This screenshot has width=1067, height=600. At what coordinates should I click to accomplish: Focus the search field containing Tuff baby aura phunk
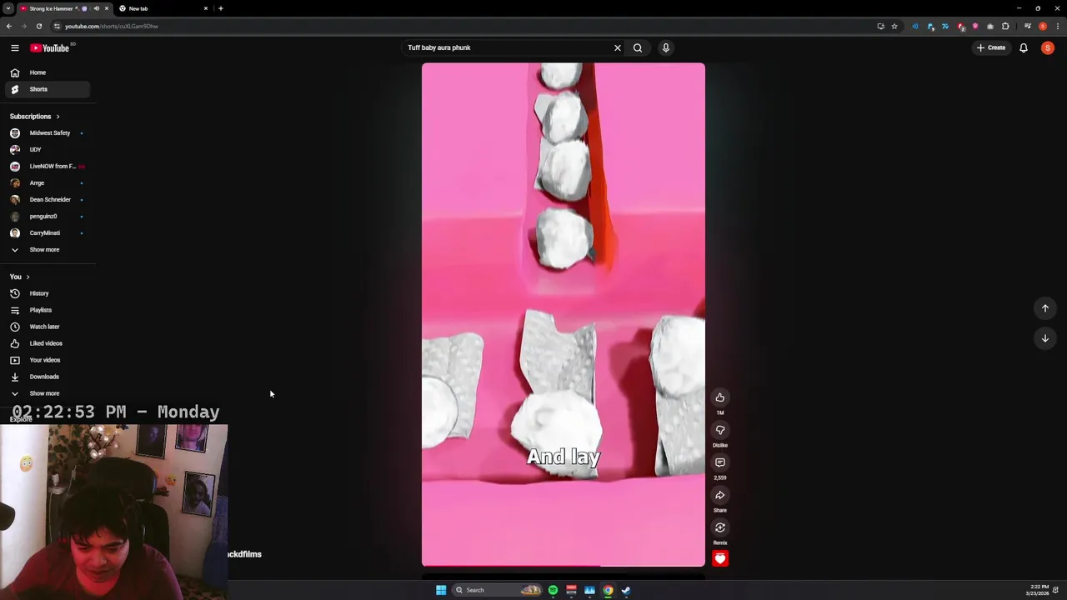tap(507, 47)
